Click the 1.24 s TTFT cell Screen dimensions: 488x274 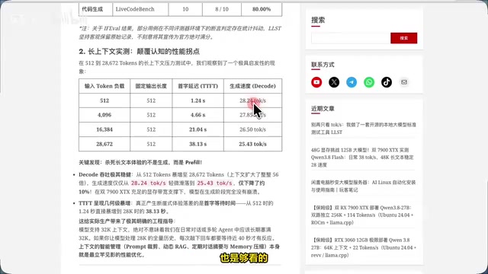click(x=198, y=100)
